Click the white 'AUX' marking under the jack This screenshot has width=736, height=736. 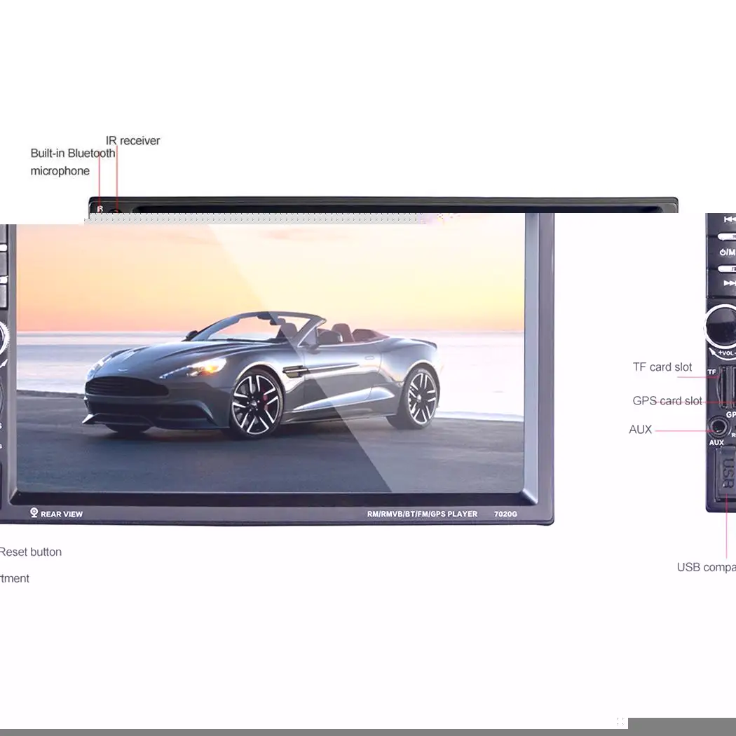pyautogui.click(x=716, y=442)
